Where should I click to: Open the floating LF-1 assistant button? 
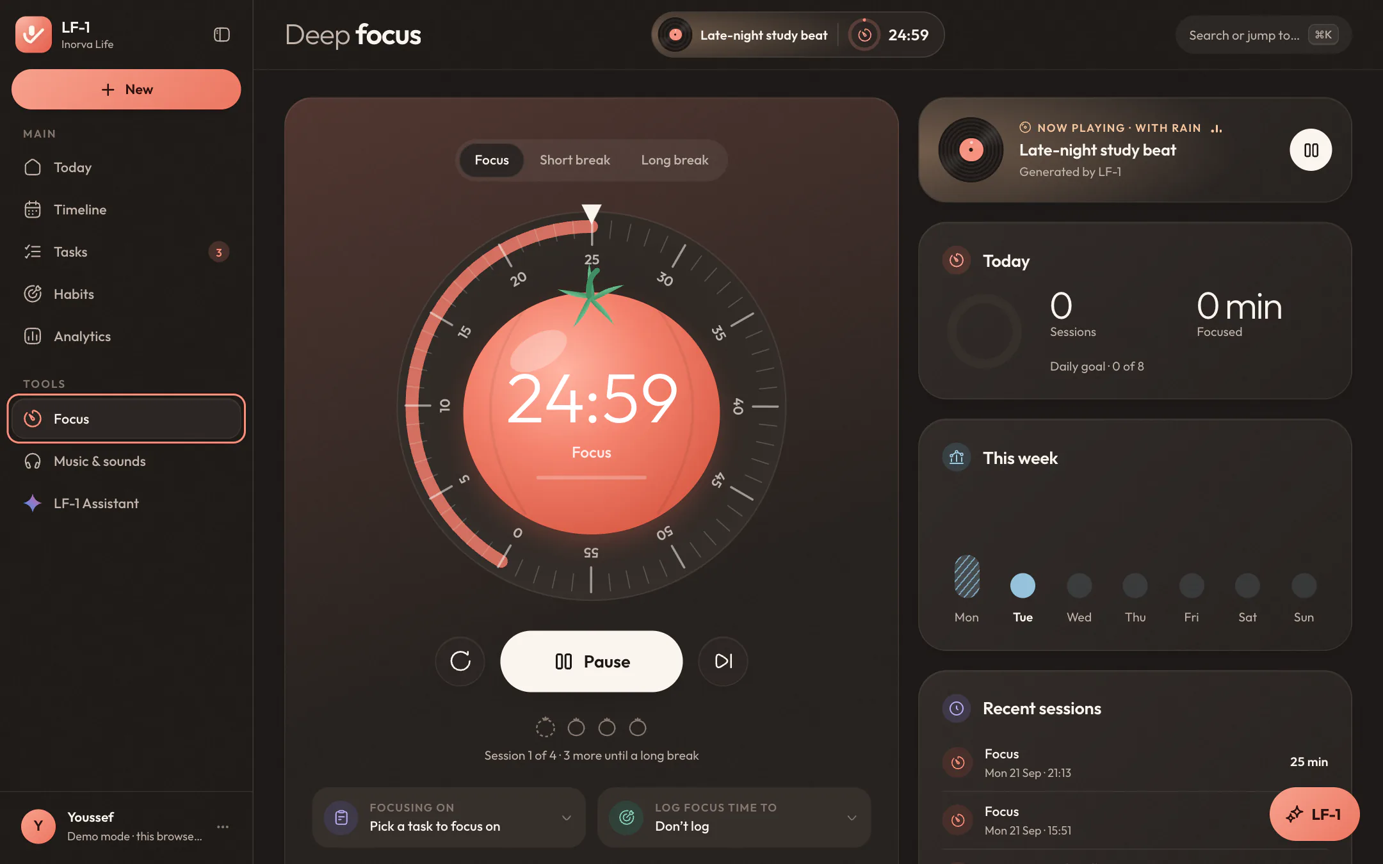point(1314,814)
